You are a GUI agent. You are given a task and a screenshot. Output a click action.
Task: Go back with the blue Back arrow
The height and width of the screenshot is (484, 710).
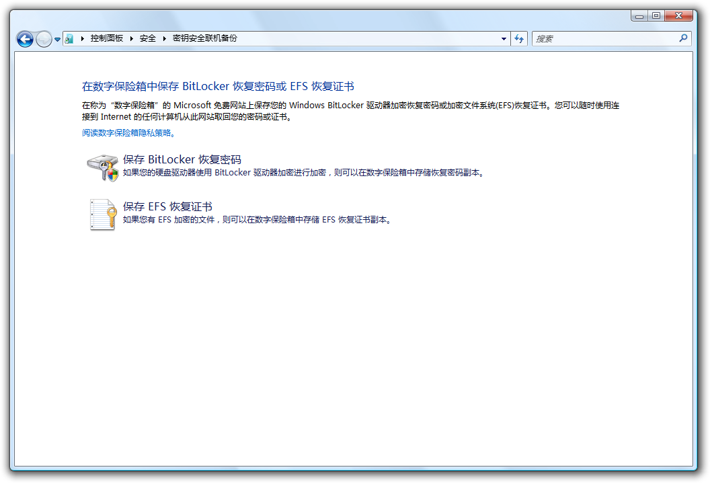(x=25, y=40)
